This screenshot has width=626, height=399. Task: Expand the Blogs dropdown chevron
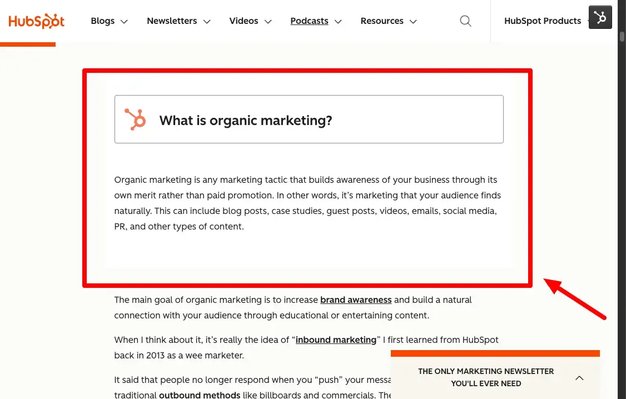point(124,21)
